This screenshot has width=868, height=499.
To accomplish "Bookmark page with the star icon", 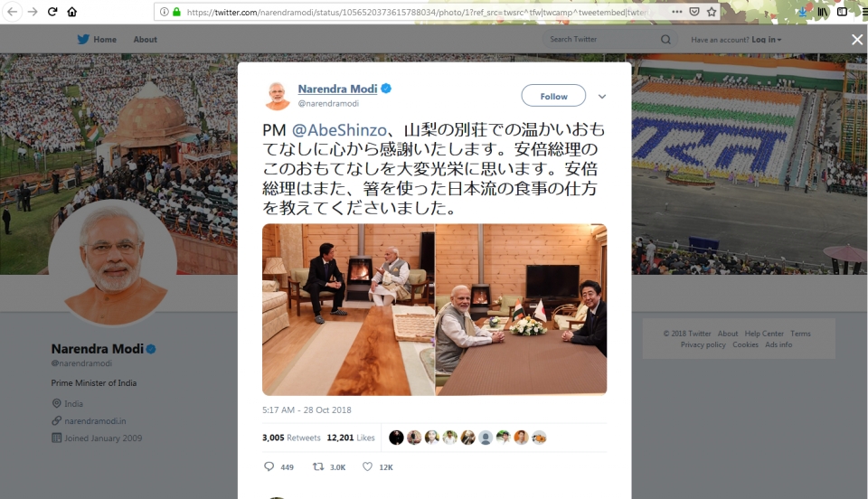I will pos(712,12).
